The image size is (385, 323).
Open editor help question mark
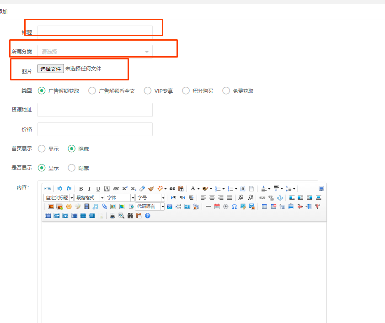pyautogui.click(x=148, y=216)
